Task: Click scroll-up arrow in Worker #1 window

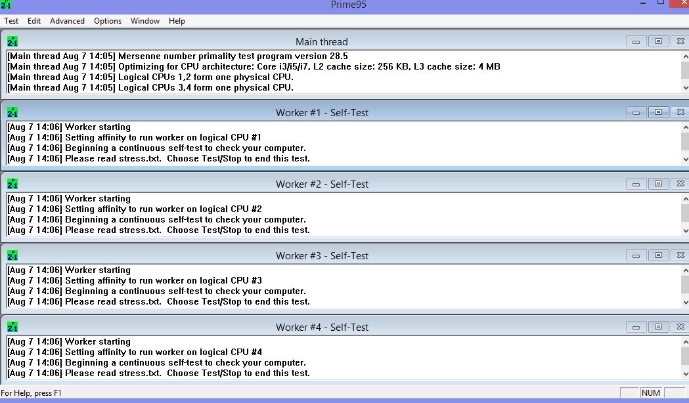Action: 685,127
